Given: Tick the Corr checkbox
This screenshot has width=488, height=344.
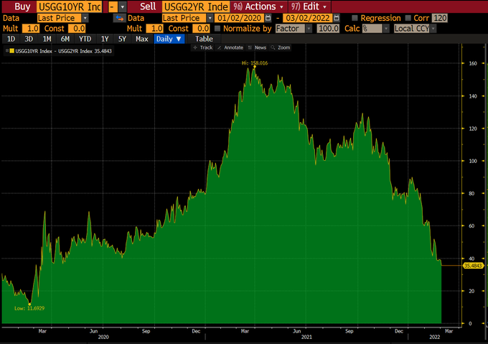Looking at the screenshot, I should tap(408, 18).
